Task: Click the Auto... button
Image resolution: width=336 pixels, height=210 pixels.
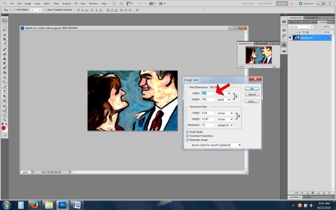Action: (252, 102)
